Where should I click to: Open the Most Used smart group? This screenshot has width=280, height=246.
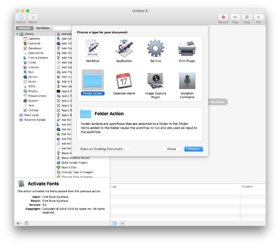(x=31, y=115)
